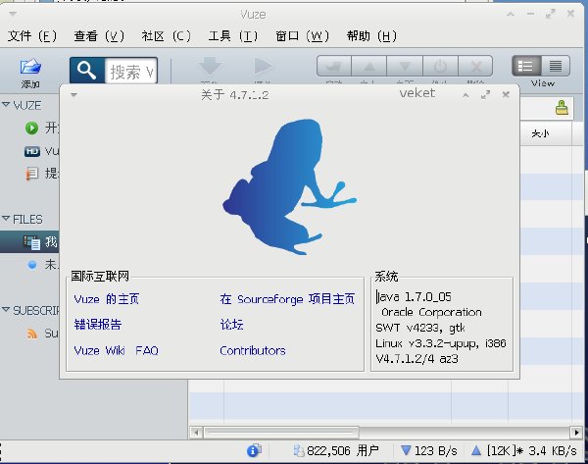Screen dimensions: 588x464
Task: Collapse the SUBSCRIPTIONS sidebar section
Action: click(6, 310)
